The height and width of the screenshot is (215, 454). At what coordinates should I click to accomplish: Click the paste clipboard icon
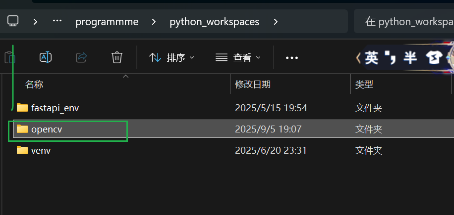click(9, 57)
